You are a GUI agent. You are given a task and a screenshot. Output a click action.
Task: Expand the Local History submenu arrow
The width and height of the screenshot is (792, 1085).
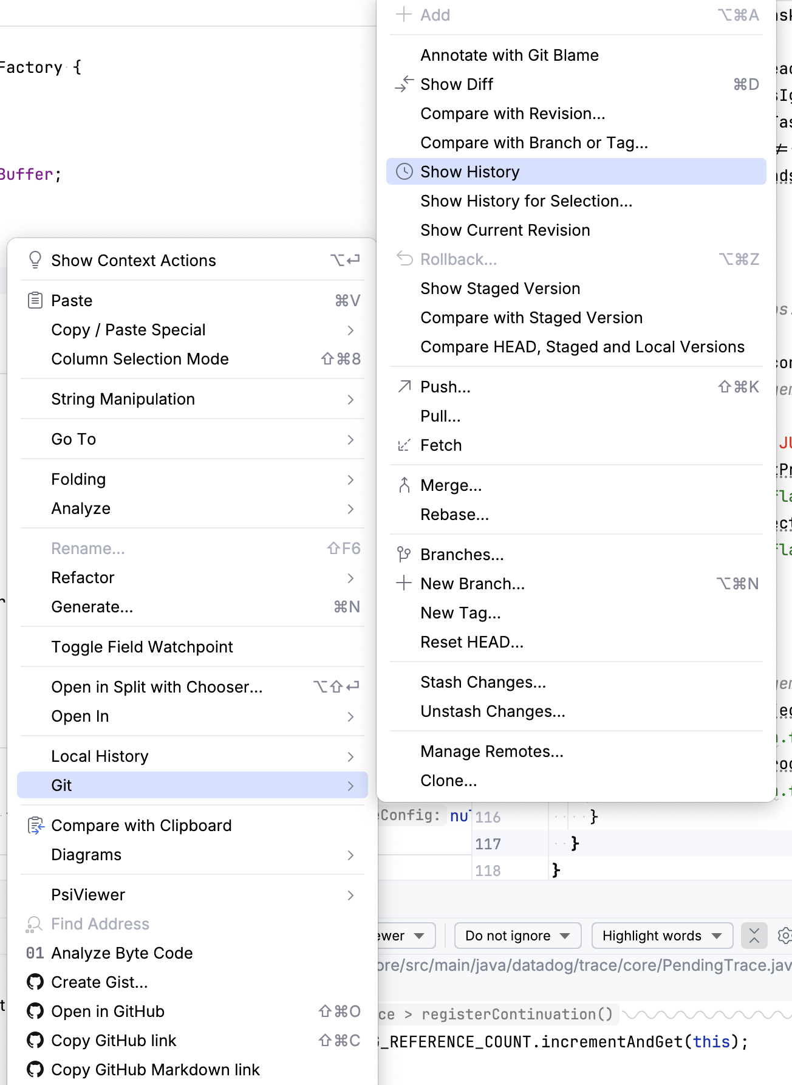pos(350,756)
